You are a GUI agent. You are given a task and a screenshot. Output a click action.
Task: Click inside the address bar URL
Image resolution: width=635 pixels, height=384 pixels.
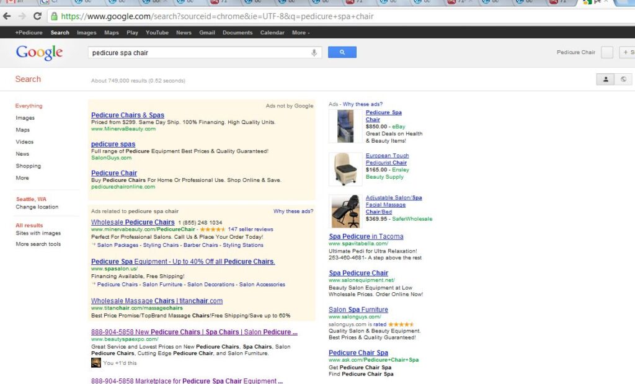point(217,17)
